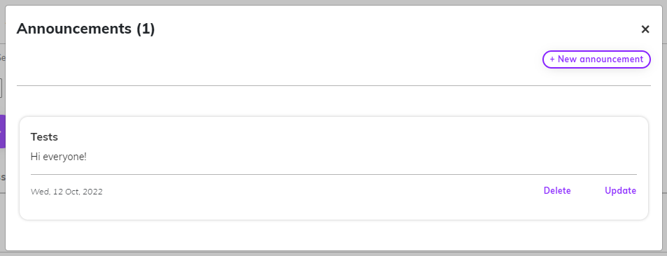Close the Announcements dialog with the X
Viewport: 667px width, 256px height.
(x=645, y=29)
